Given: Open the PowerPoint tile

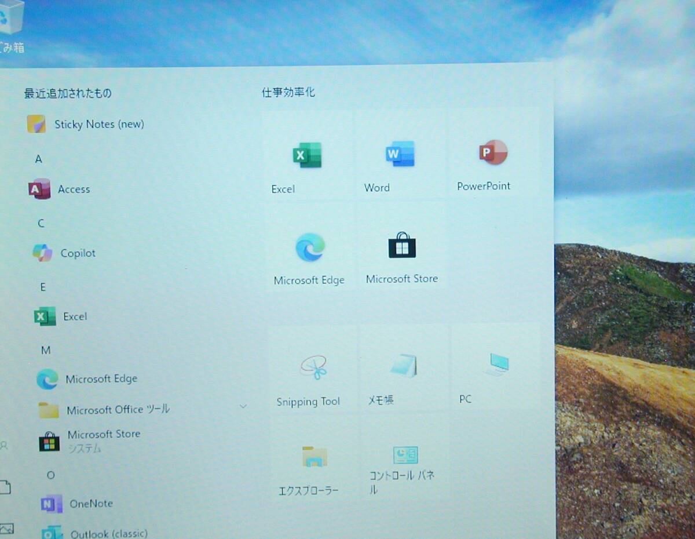Looking at the screenshot, I should point(494,153).
